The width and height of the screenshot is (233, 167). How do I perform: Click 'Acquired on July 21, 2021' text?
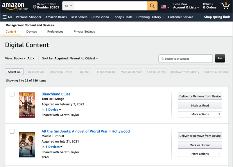[x=60, y=142]
